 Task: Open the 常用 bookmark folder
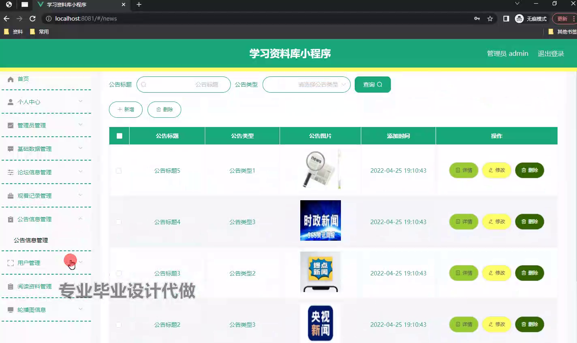pos(39,32)
